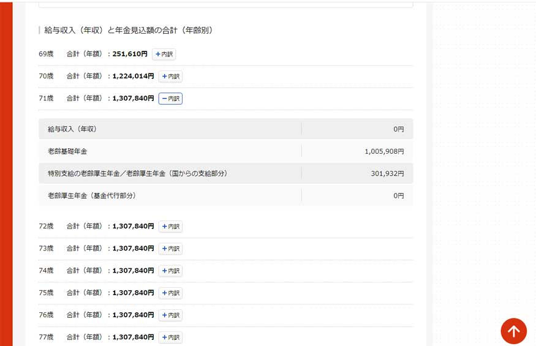This screenshot has width=536, height=346.
Task: Expand breakdown for age 69 total
Action: 164,54
